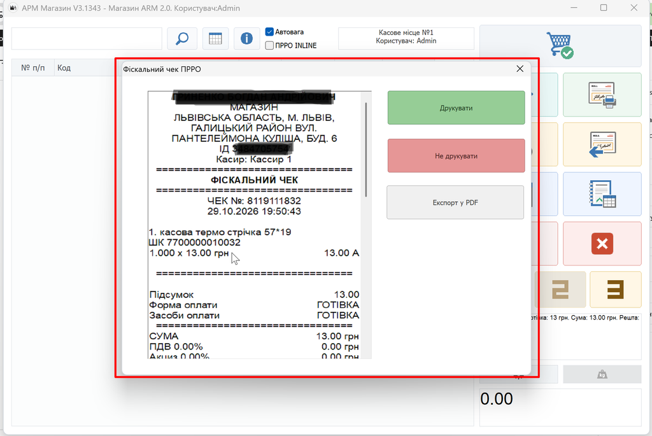Open the table grid icon button
Viewport: 652px width, 436px height.
pyautogui.click(x=215, y=39)
